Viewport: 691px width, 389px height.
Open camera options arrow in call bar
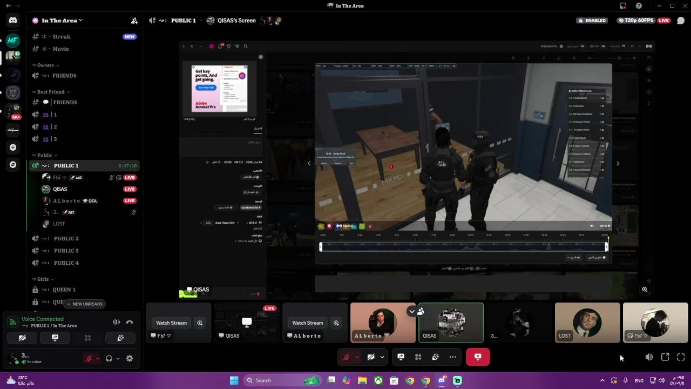(x=382, y=357)
